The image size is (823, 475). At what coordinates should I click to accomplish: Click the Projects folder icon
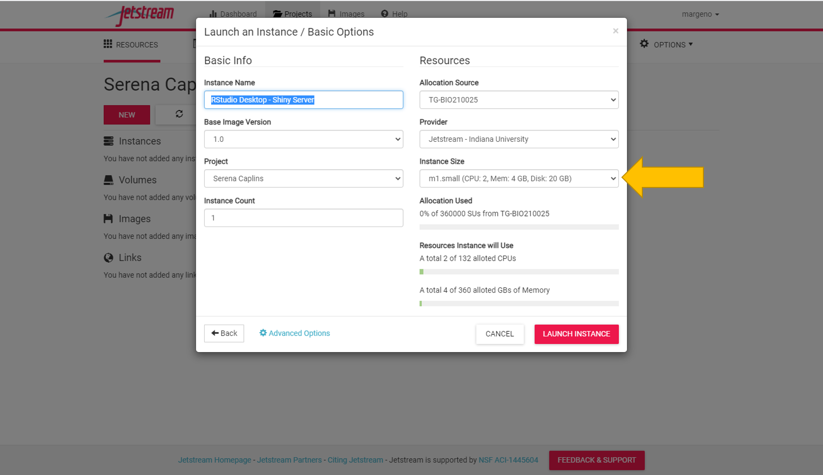coord(277,14)
